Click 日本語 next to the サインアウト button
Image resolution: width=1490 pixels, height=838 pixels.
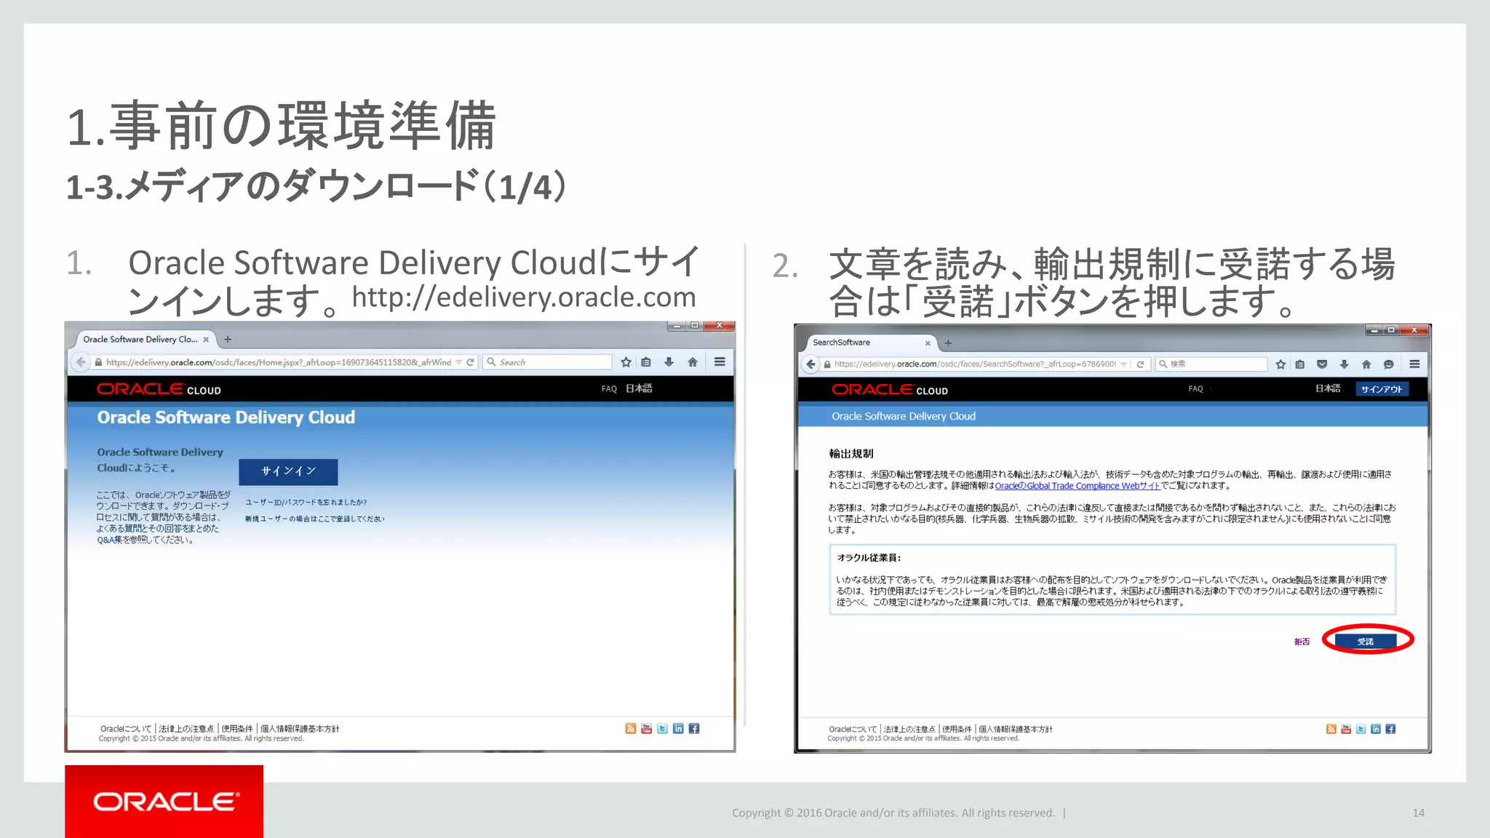tap(1328, 388)
